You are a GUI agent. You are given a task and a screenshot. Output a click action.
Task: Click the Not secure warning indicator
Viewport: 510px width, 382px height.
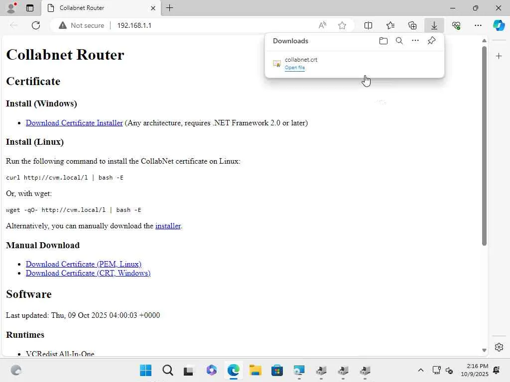[81, 25]
